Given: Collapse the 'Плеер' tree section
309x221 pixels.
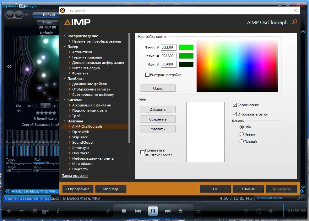Looking at the screenshot, I should click(64, 46).
